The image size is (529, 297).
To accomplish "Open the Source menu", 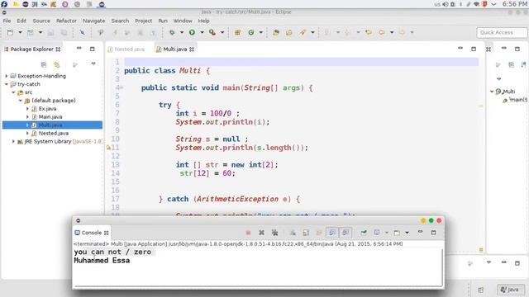I will [x=41, y=21].
